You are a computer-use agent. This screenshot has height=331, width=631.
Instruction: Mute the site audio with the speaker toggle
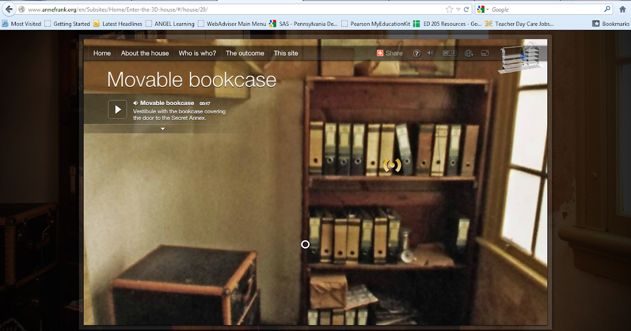click(x=431, y=53)
